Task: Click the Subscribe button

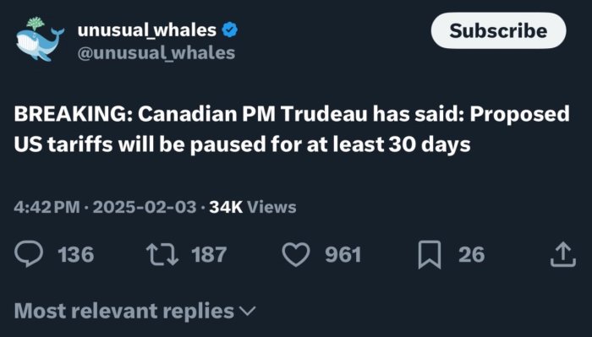Action: click(498, 30)
